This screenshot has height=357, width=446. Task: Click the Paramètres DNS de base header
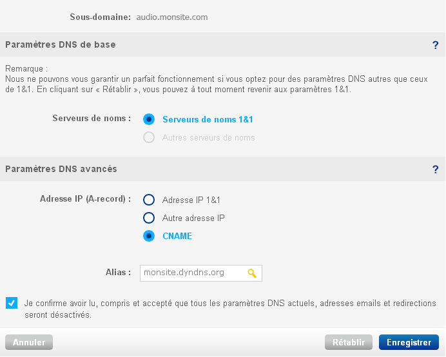(61, 44)
